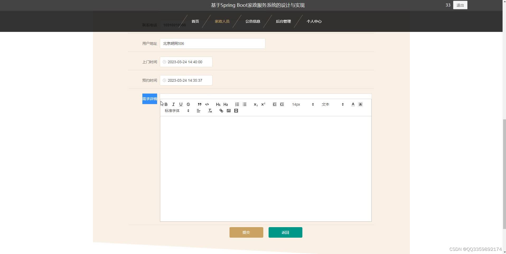Toggle bold formatting in the editor
This screenshot has width=506, height=254.
tap(166, 104)
